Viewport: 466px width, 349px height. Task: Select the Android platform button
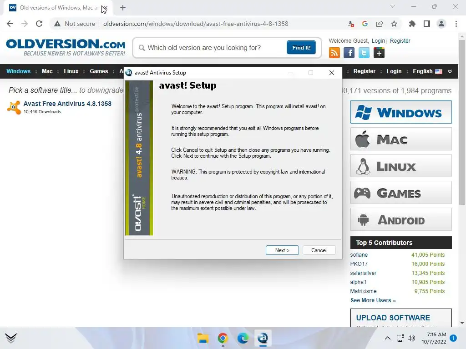401,219
